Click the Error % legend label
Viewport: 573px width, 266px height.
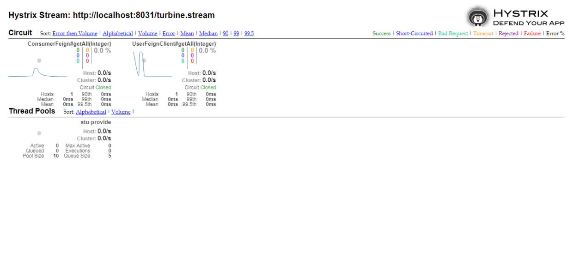tap(555, 34)
